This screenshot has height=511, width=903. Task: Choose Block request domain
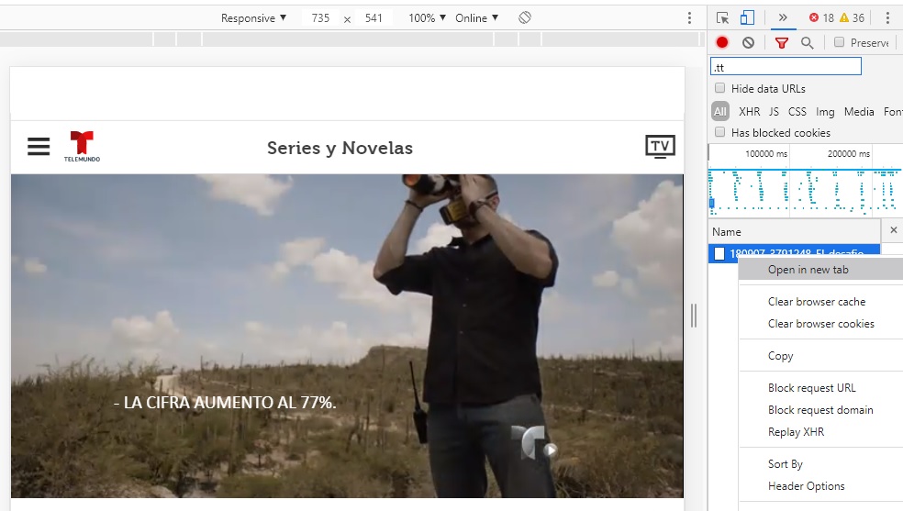coord(820,410)
